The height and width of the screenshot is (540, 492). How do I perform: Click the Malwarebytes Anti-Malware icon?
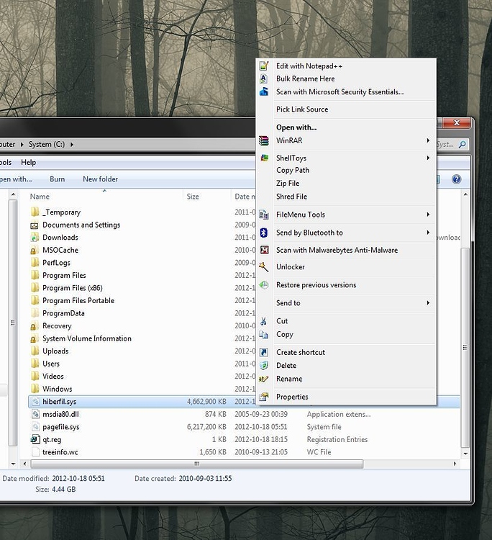click(x=264, y=250)
